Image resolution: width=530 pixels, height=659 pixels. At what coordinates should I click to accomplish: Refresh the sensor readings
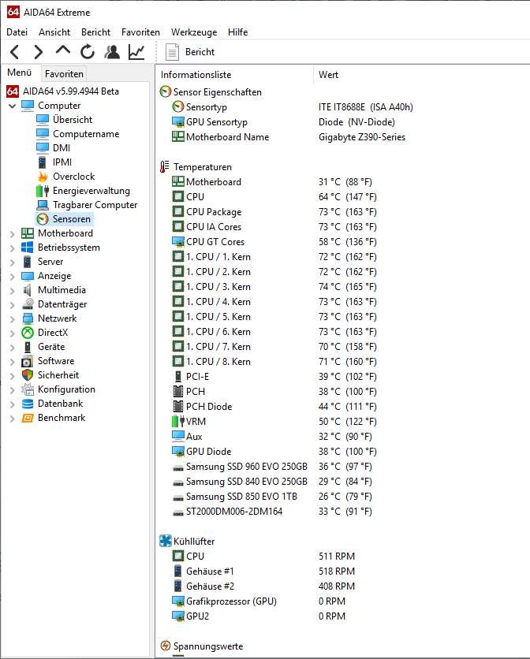click(x=88, y=52)
